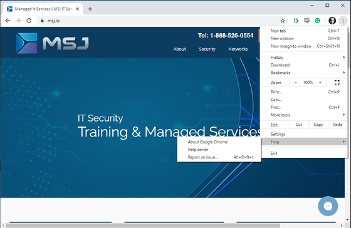Select Find... in the menu
Viewport: 351px width, 228px height.
pyautogui.click(x=304, y=107)
